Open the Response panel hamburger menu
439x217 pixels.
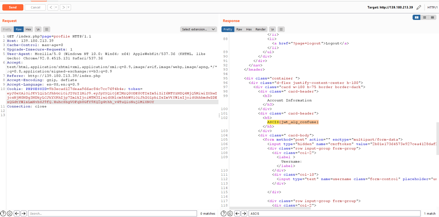[x=281, y=29]
